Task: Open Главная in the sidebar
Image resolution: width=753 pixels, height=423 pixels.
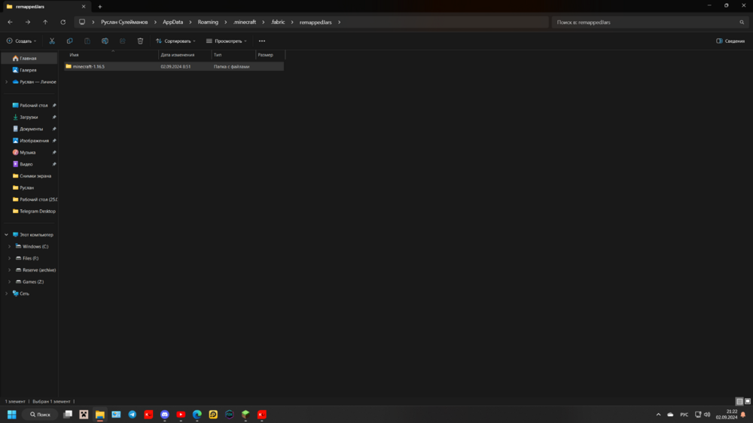Action: (x=29, y=58)
